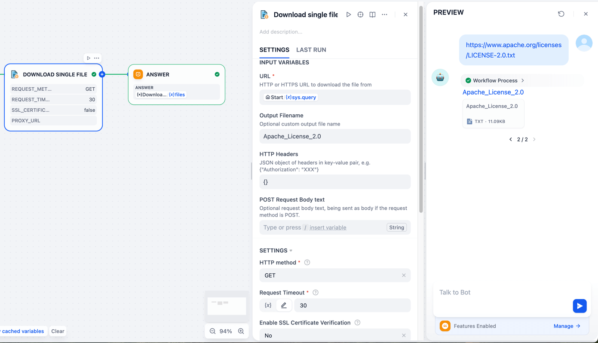
Task: Restart the preview conversation with the refresh icon
Action: pos(561,14)
